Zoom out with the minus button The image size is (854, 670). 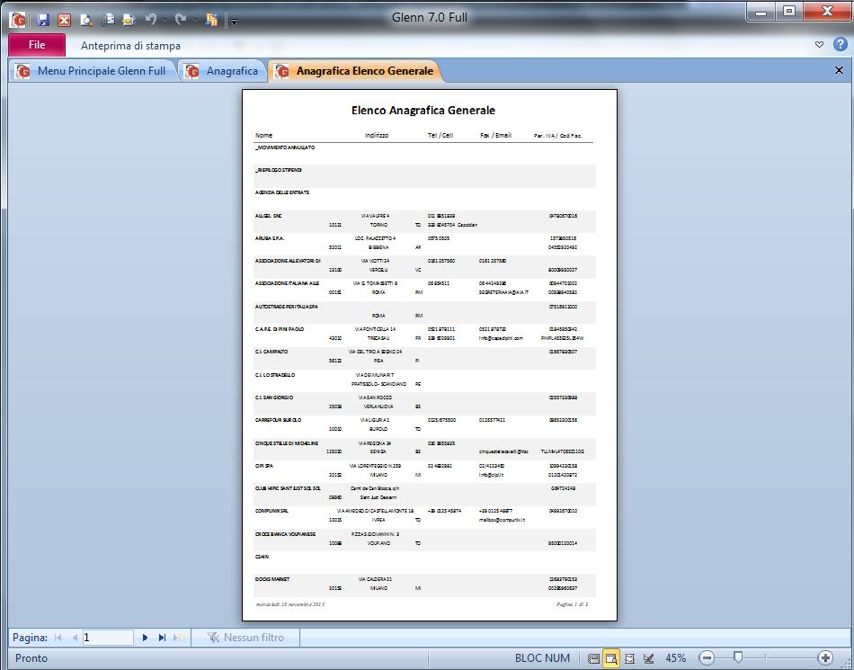click(x=707, y=658)
